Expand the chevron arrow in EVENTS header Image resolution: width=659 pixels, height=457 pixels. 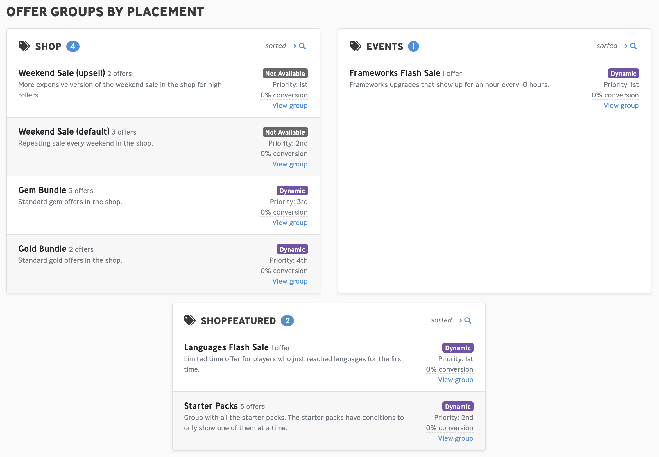[626, 46]
